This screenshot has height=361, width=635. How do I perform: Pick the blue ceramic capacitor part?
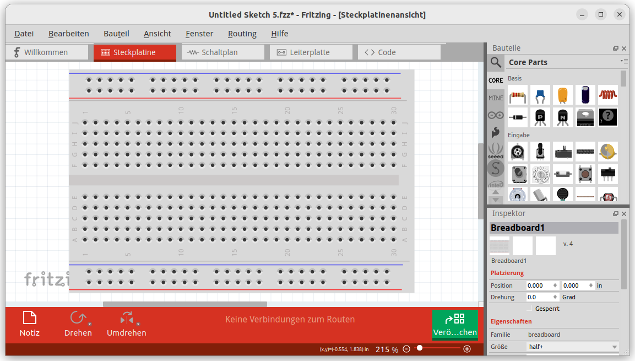540,95
